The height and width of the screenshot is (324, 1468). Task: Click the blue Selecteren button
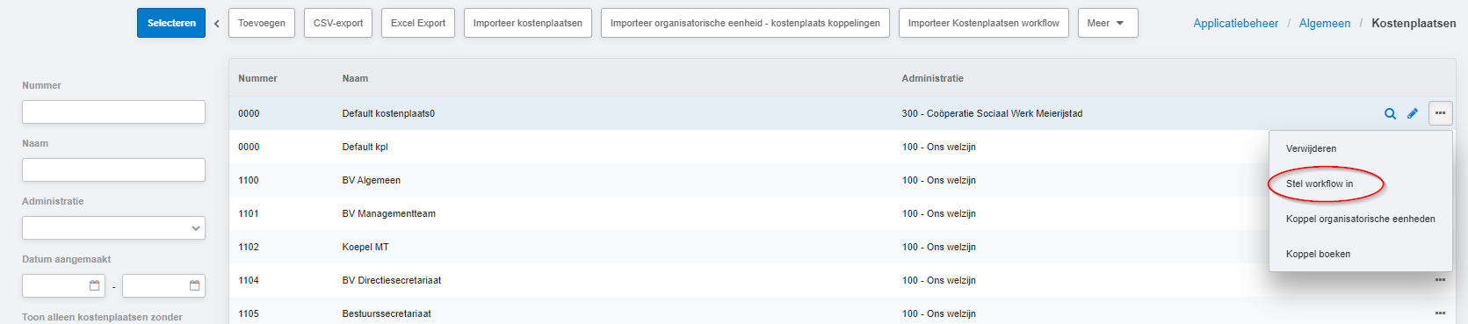pos(171,23)
